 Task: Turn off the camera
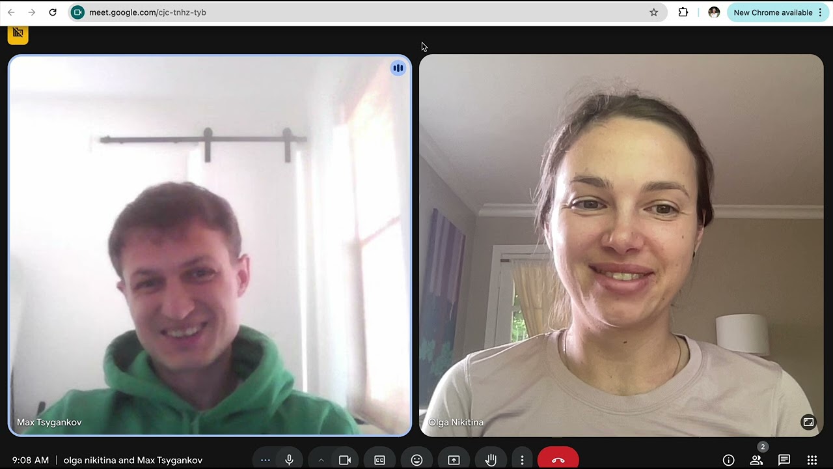(345, 460)
